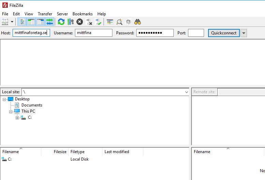
Task: Open the Site Manager dropdown arrow
Action: pos(12,22)
